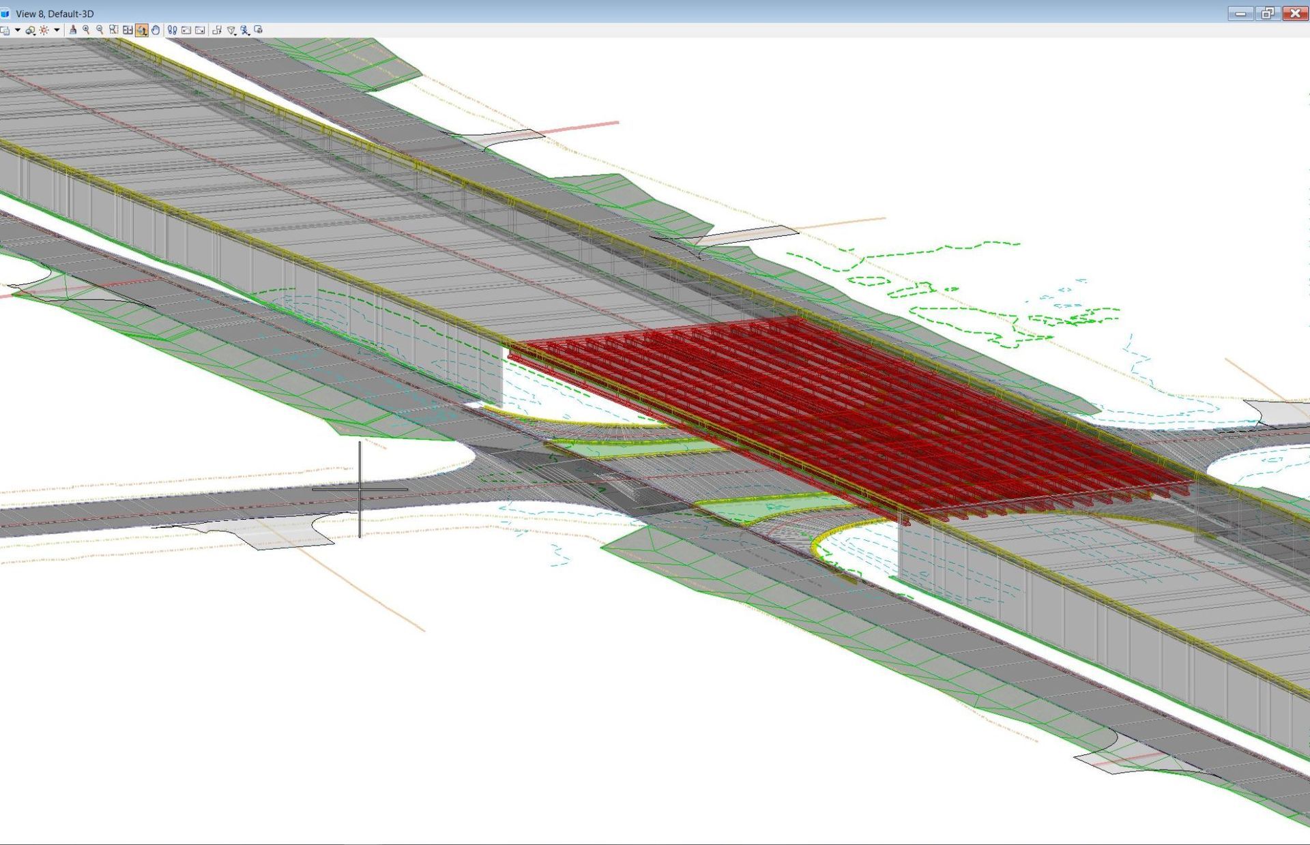Open the Display Styles icon menu
Screen dimensions: 1310x845
pyautogui.click(x=30, y=30)
